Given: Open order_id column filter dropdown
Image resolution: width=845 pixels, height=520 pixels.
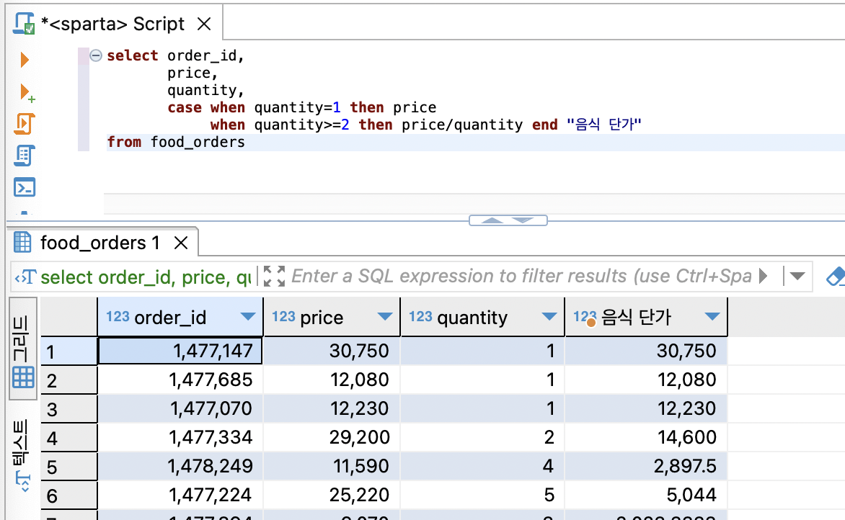Looking at the screenshot, I should pyautogui.click(x=248, y=316).
